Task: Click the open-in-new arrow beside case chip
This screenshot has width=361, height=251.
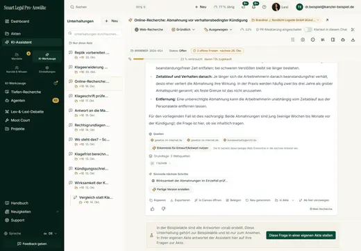Action: click(x=327, y=20)
